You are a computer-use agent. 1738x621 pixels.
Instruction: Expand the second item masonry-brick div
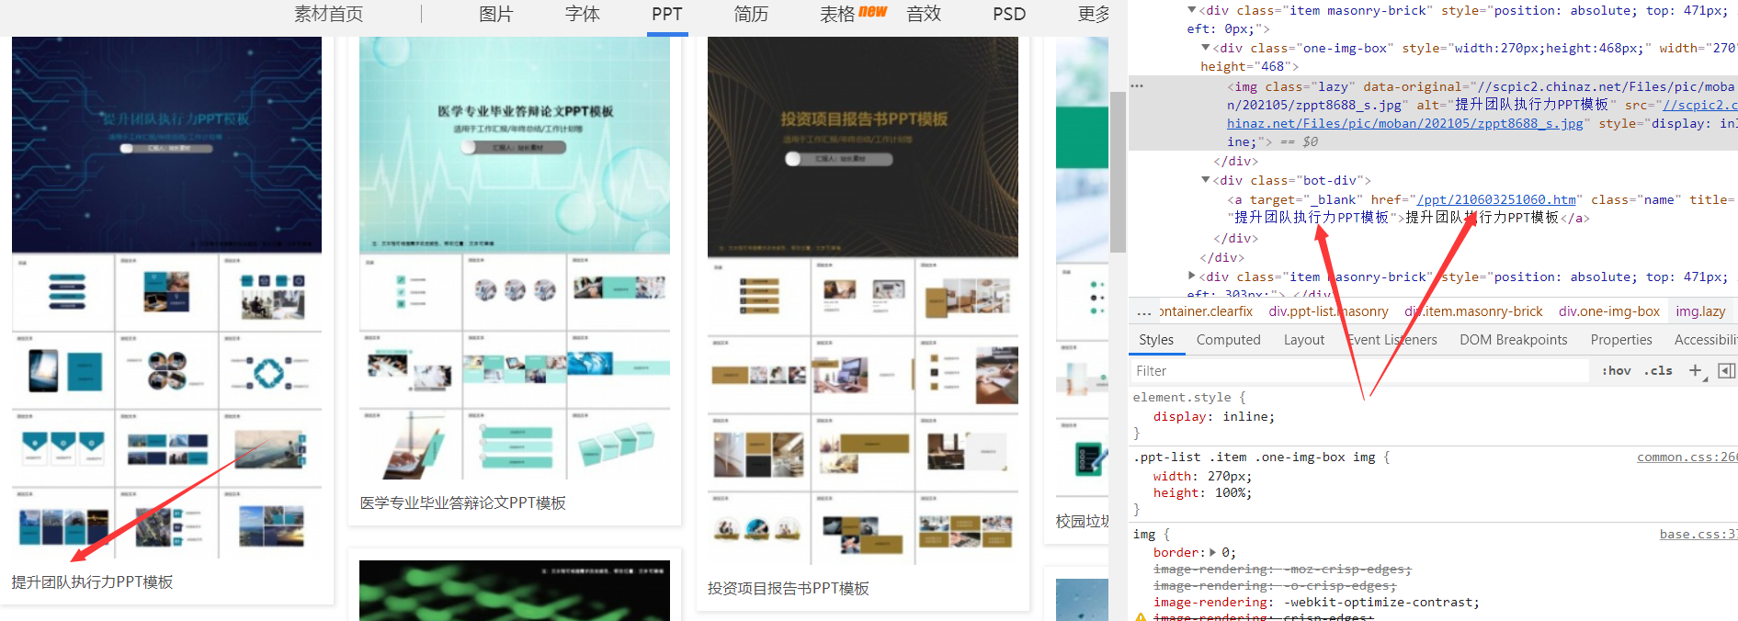[x=1192, y=276]
